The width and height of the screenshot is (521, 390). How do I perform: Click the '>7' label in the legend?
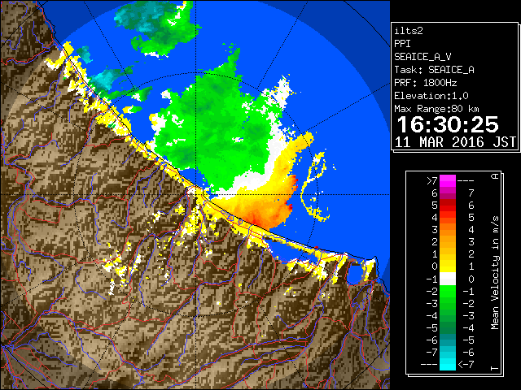[x=432, y=180]
